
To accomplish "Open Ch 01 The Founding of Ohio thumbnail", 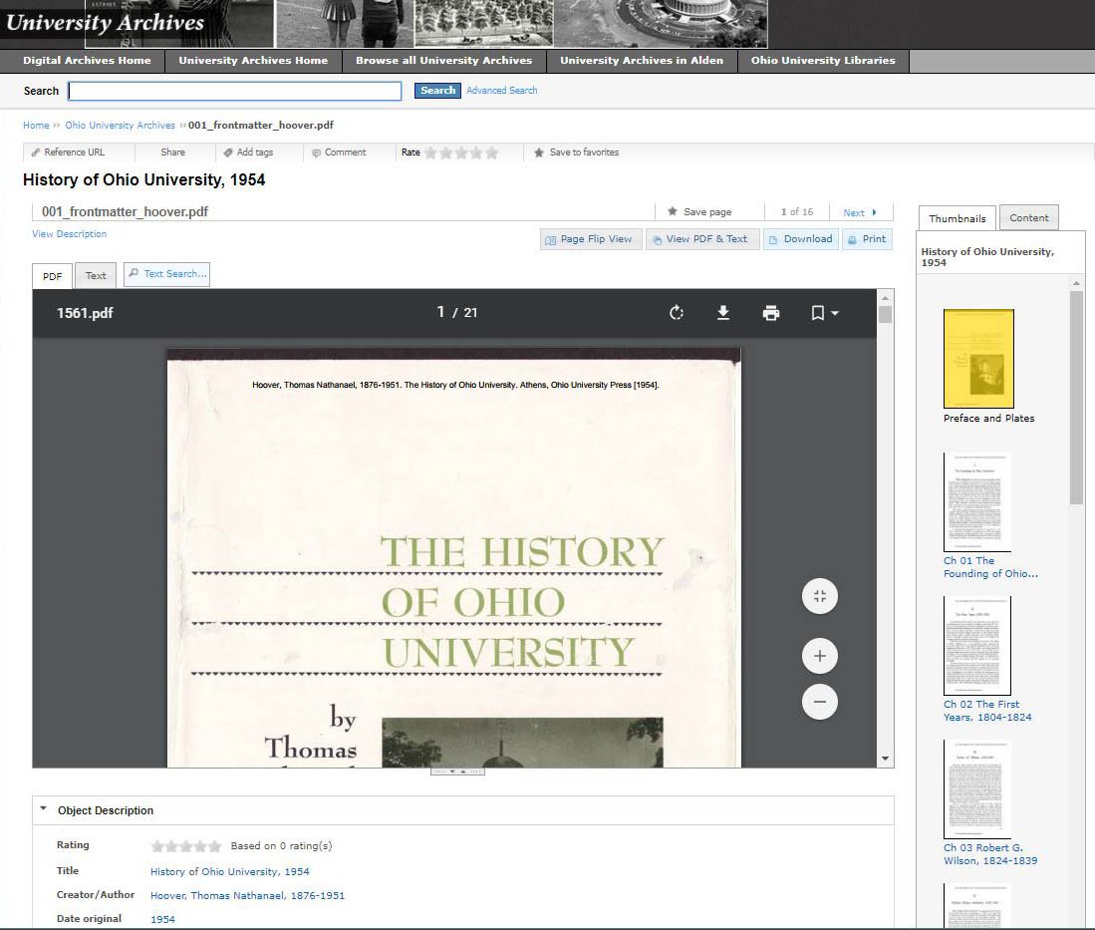I will pyautogui.click(x=977, y=501).
